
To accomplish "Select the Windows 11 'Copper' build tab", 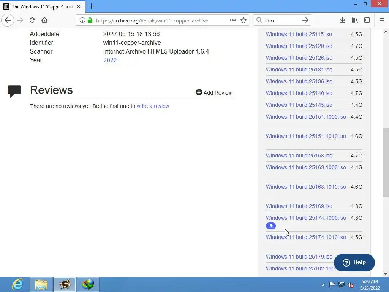I will (x=43, y=6).
